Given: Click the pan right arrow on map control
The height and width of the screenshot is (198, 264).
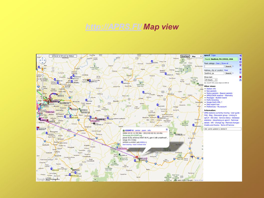Looking at the screenshot, I should click(x=45, y=60).
